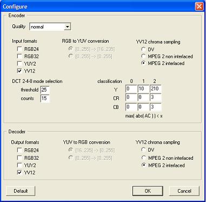Click the DCT counts input field
Viewport: 206px width, 202px height.
pyautogui.click(x=45, y=99)
